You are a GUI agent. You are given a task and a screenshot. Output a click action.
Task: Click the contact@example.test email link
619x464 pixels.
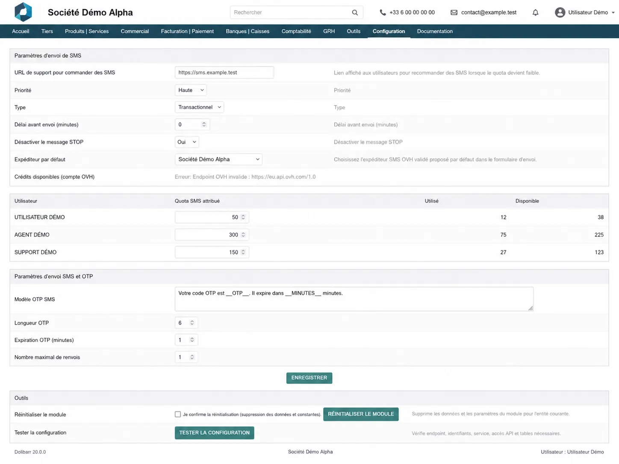489,12
